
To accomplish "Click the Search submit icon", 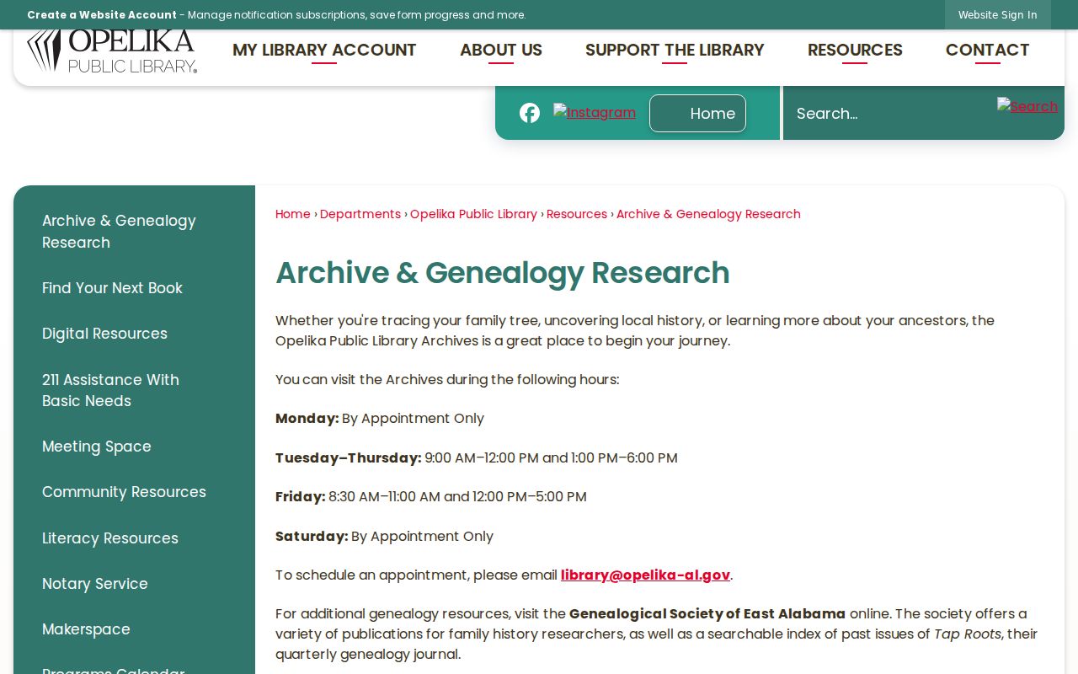I will (1027, 106).
